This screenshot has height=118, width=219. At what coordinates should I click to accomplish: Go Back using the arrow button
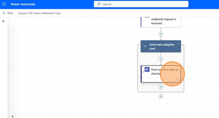coord(8,13)
